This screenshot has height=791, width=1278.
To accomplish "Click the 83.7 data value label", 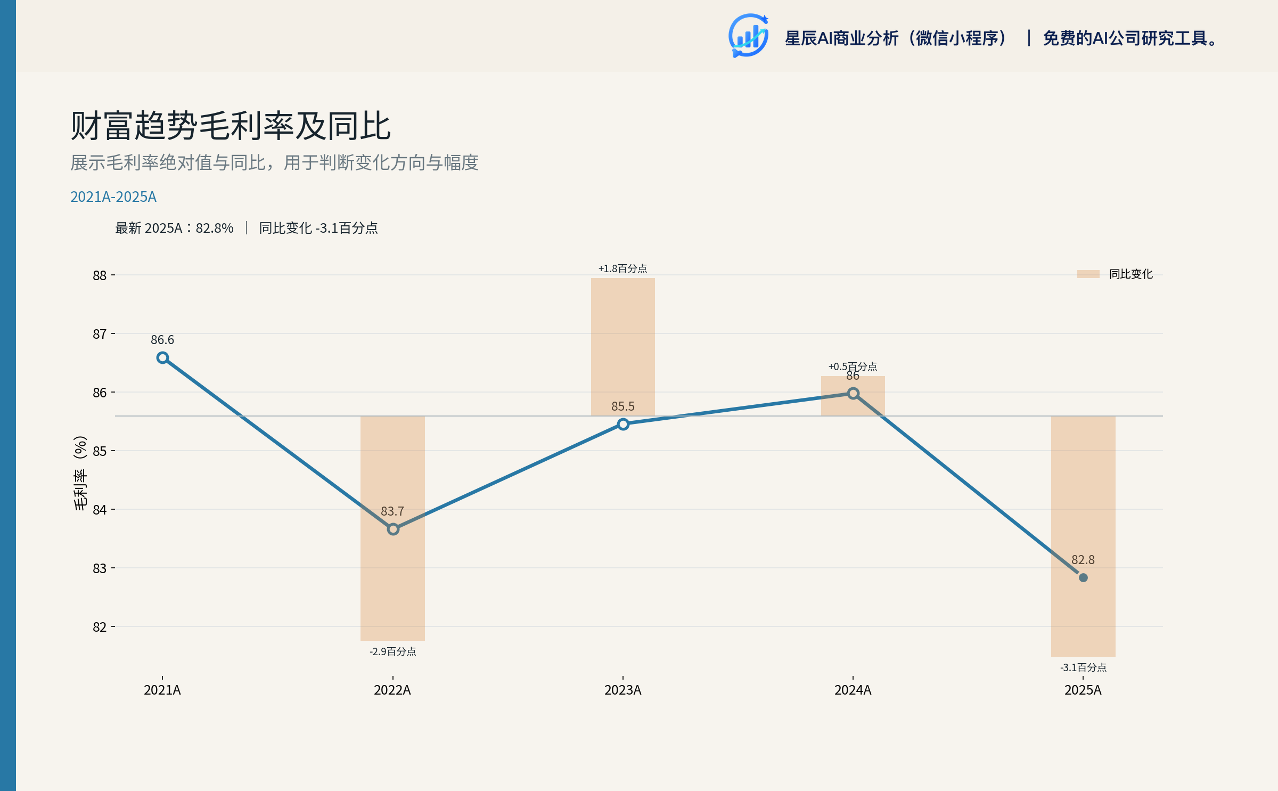I will coord(392,511).
